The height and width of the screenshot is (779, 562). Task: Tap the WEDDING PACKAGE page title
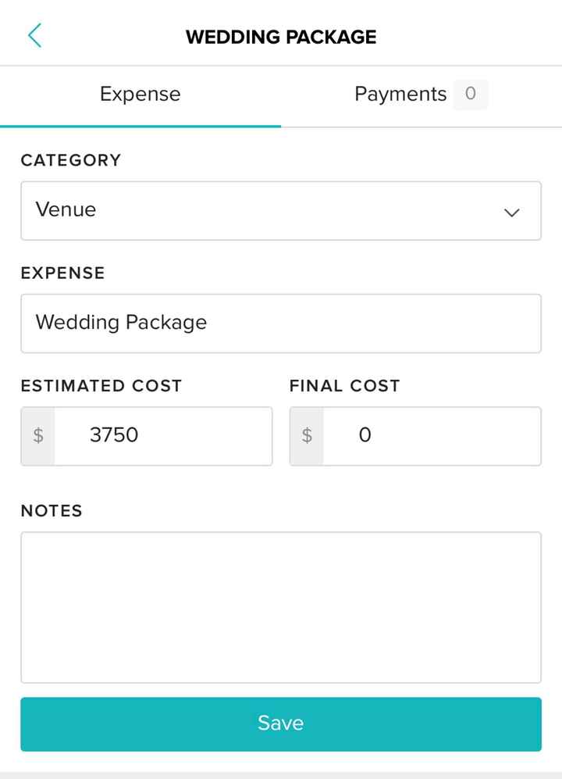coord(281,37)
